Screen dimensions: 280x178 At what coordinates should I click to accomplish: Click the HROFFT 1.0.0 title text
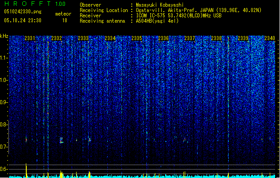pyautogui.click(x=35, y=4)
